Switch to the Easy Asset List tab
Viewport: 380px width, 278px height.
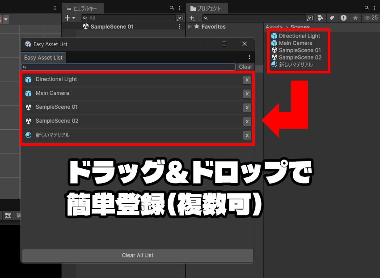(x=43, y=57)
